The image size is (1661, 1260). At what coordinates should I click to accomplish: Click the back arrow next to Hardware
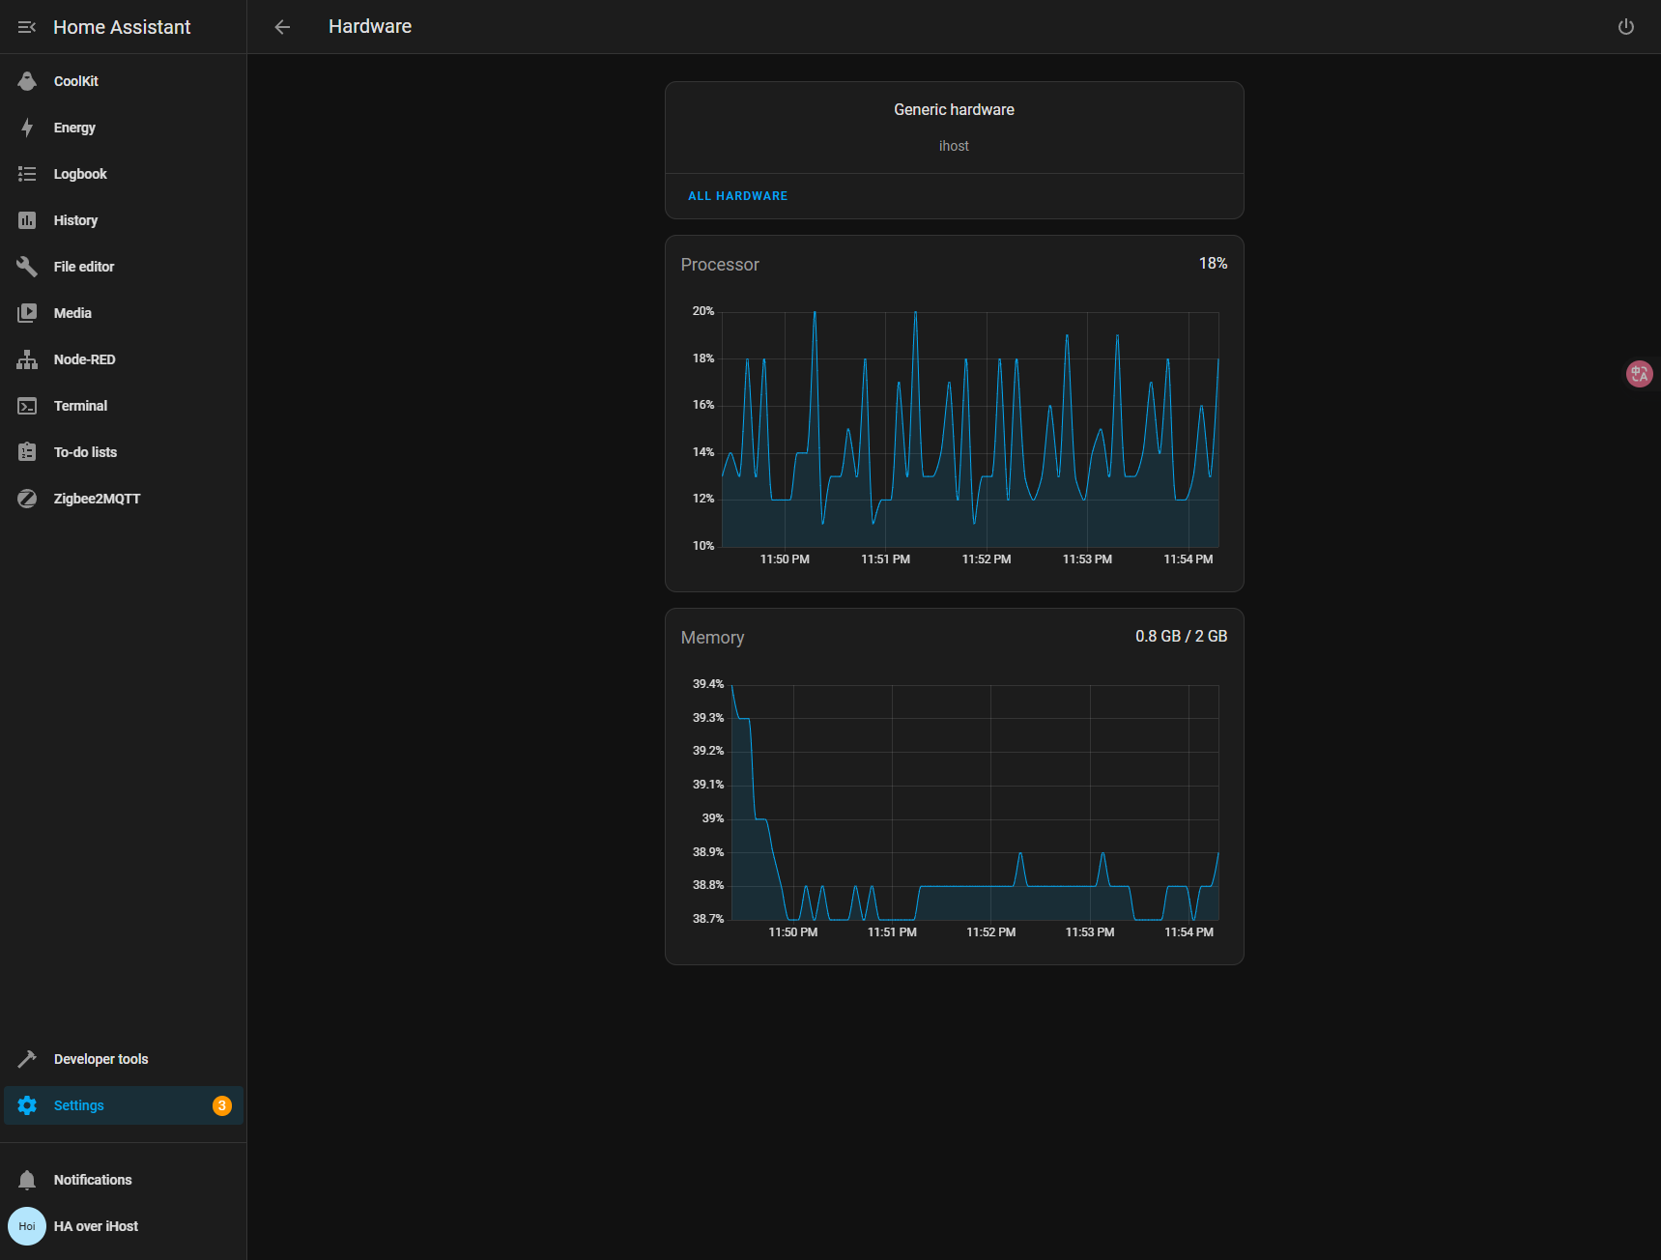coord(282,27)
